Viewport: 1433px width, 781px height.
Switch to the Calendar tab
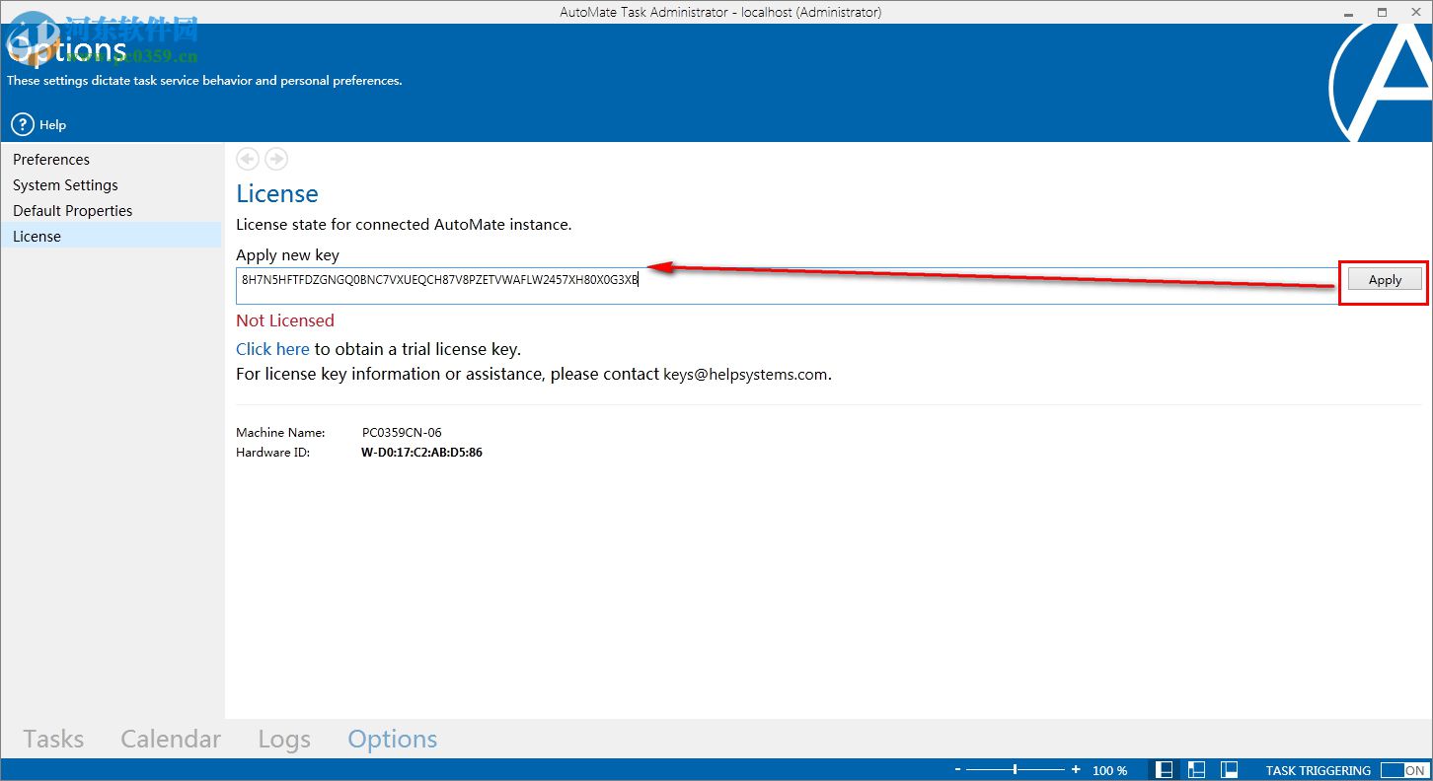171,739
